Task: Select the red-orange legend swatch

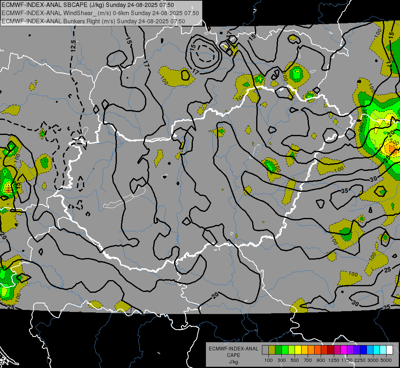Action: point(318,350)
